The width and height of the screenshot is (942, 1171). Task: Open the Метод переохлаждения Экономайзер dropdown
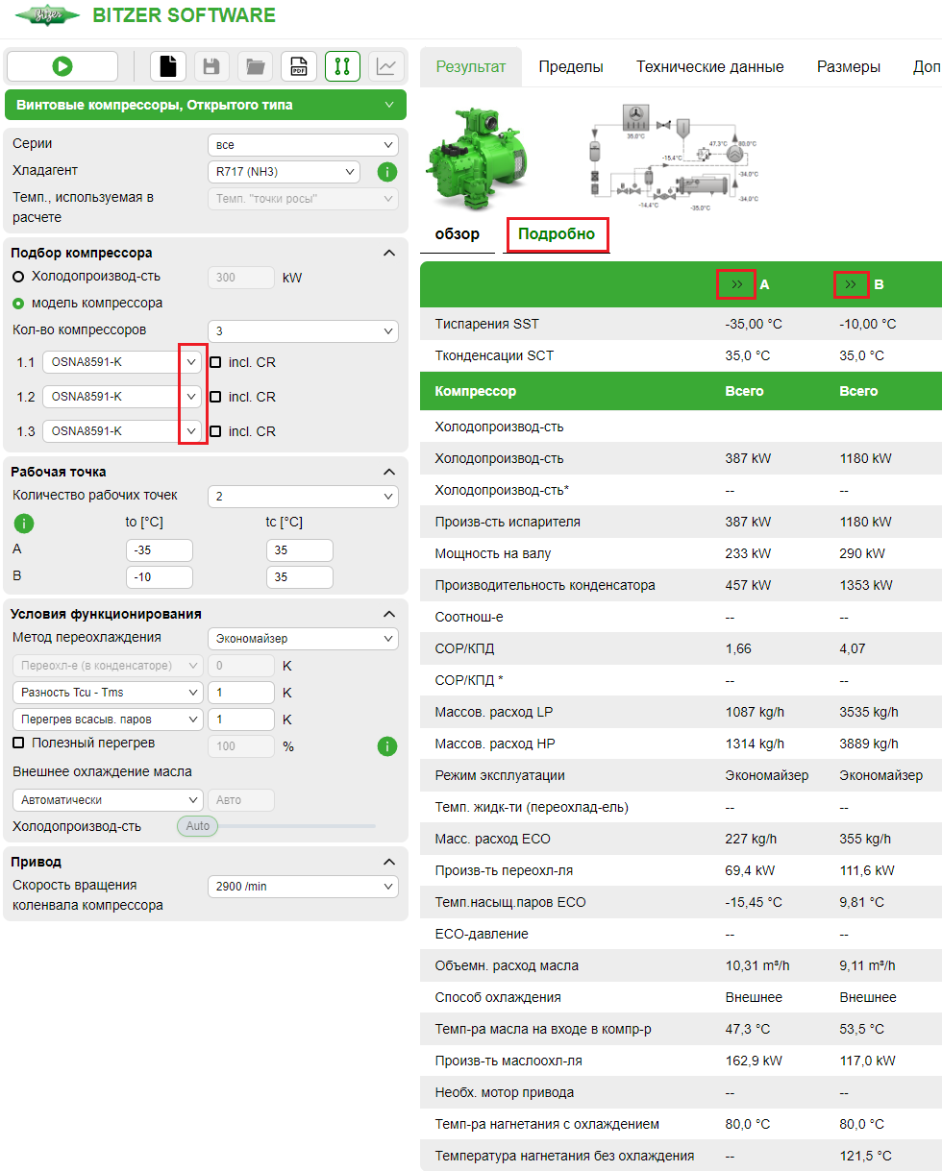click(x=303, y=639)
